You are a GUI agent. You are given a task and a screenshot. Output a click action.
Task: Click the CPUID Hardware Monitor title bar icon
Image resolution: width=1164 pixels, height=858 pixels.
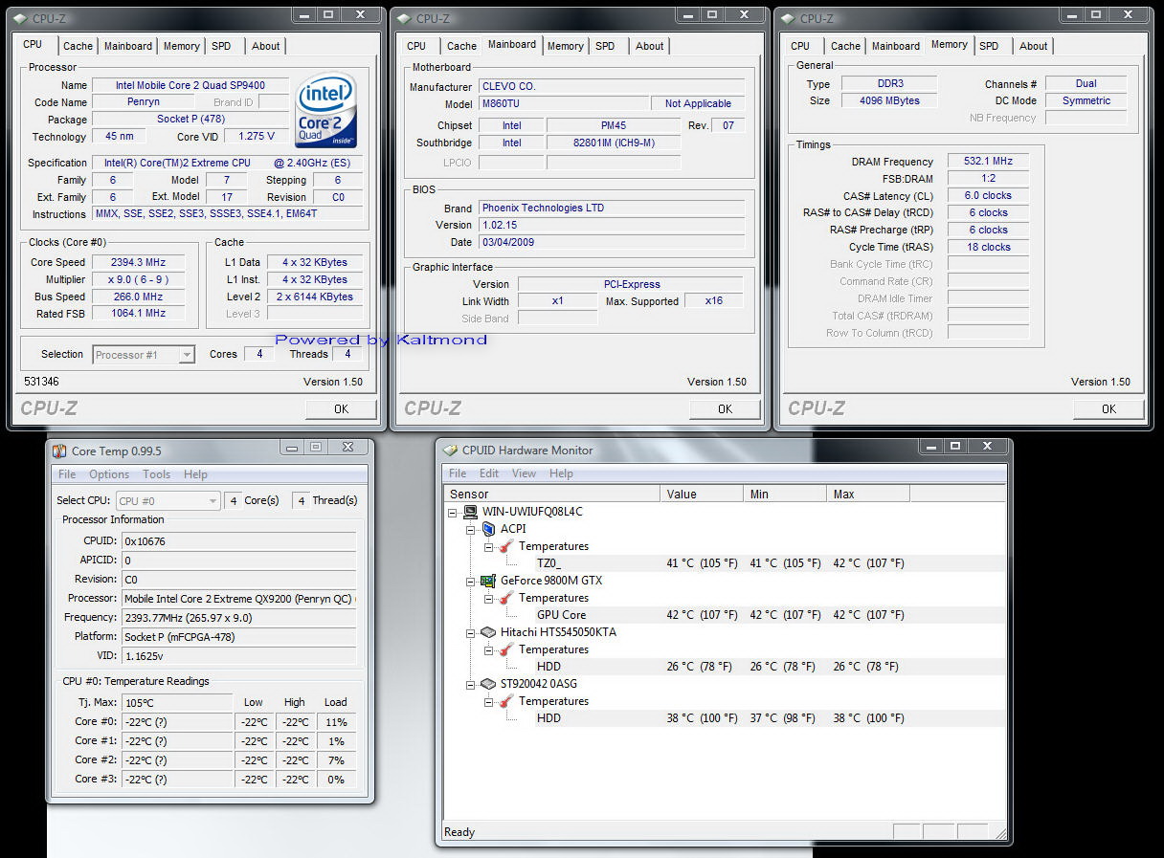coord(449,450)
